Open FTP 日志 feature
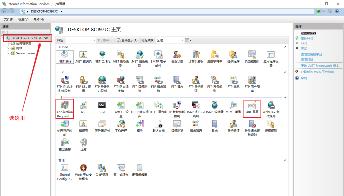Viewport: 344px width, 196px height. tap(177, 82)
